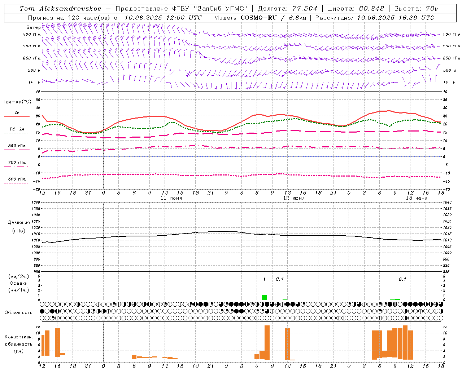Click the '850 гПа' temperature legend entry
462x369 pixels.
click(x=17, y=146)
